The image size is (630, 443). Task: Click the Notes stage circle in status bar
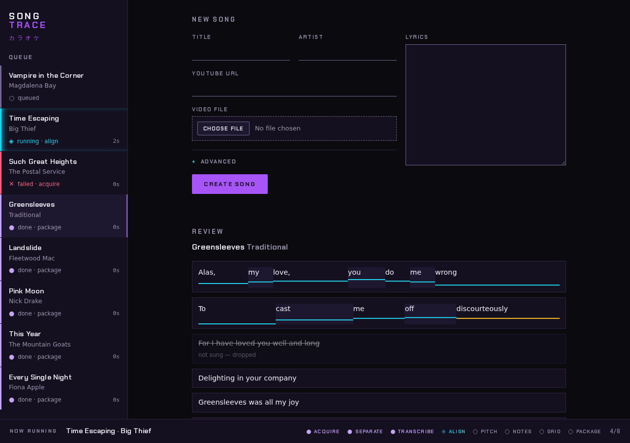tap(507, 432)
